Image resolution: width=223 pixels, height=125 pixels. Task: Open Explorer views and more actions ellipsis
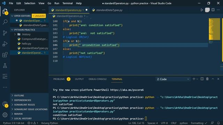[44, 10]
